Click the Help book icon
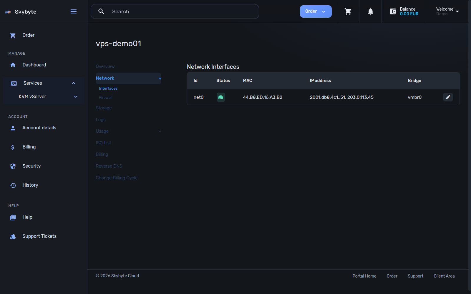Image resolution: width=471 pixels, height=294 pixels. click(13, 217)
